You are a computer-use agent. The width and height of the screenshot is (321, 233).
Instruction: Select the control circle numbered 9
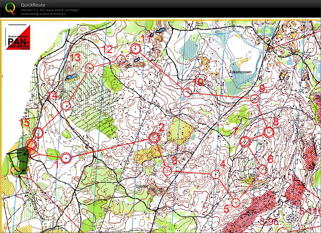click(x=255, y=99)
